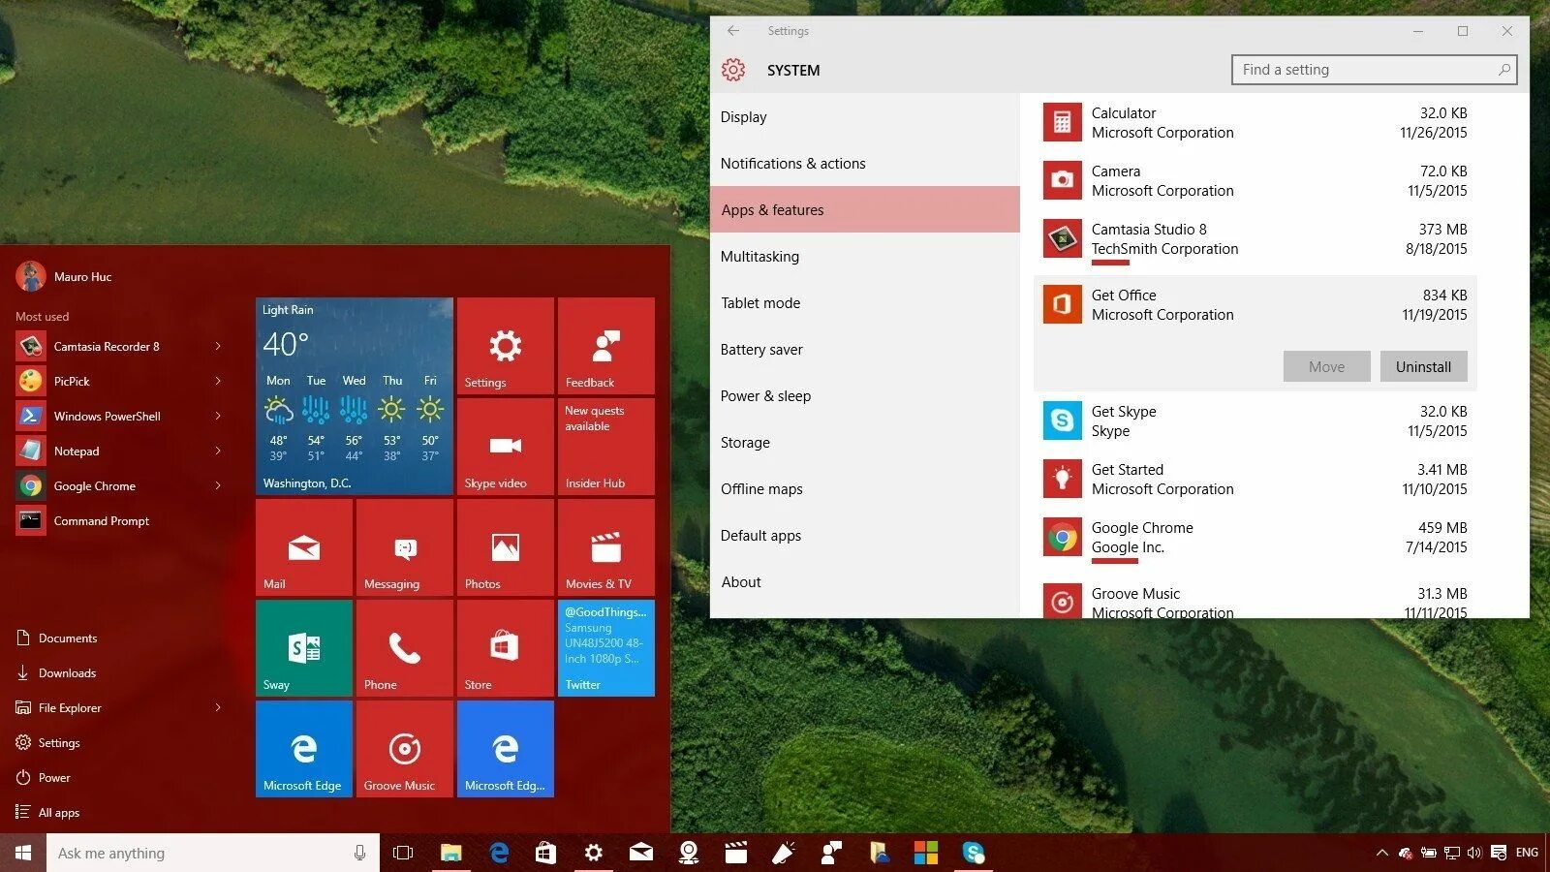This screenshot has height=872, width=1550.
Task: Open the Messaging tile
Action: point(404,547)
